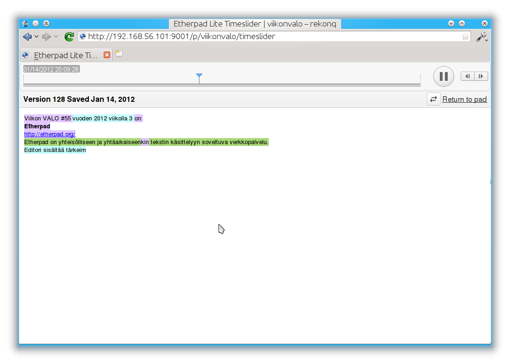Click the browser Back arrow
The height and width of the screenshot is (364, 510).
27,37
